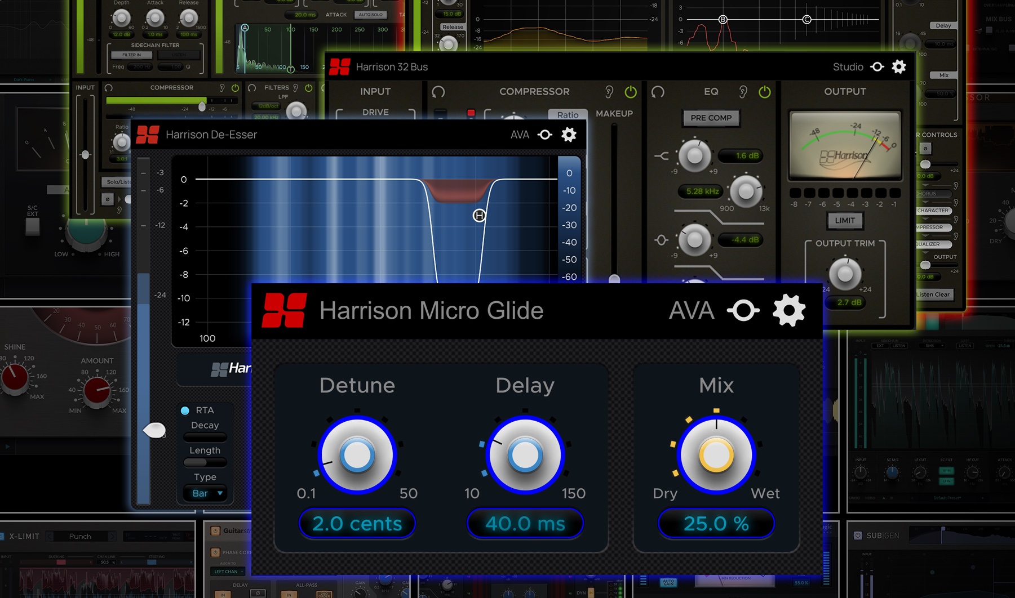1015x598 pixels.
Task: Open the LEFT CHAN align dropdown
Action: (x=228, y=572)
